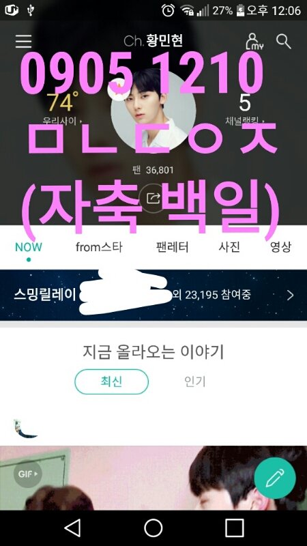Tap the green pencil write button
This screenshot has height=546, width=307.
275,478
